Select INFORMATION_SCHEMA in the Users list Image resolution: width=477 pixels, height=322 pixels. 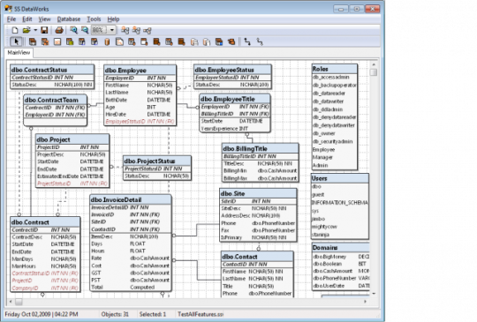pos(340,202)
